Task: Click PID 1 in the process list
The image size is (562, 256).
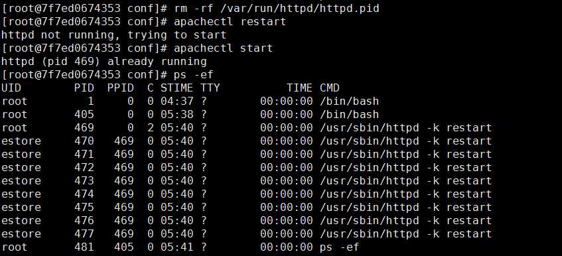Action: tap(90, 101)
